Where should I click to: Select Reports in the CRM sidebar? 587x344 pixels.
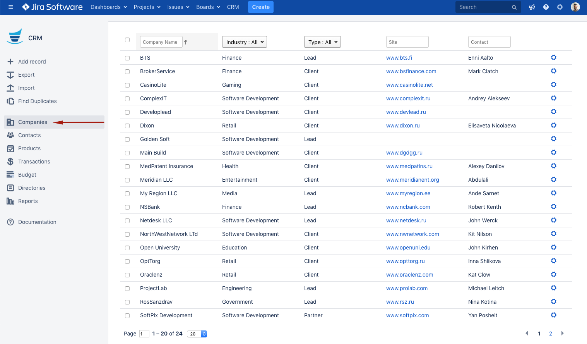point(28,201)
